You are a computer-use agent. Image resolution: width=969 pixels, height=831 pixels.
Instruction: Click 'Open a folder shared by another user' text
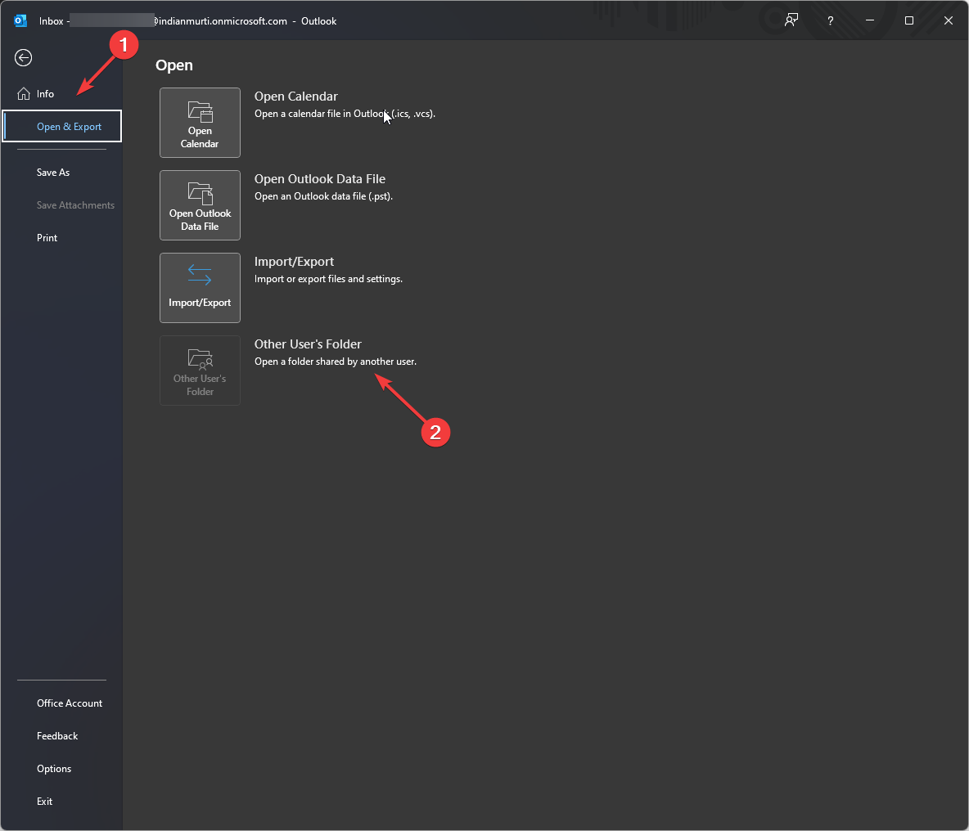click(336, 362)
